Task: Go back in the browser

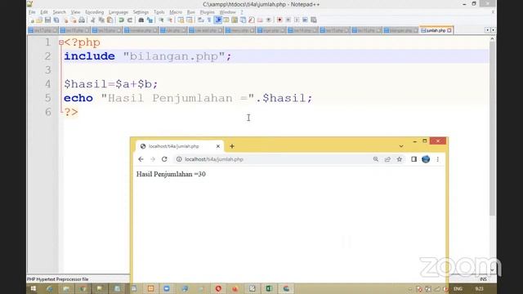Action: [x=141, y=159]
